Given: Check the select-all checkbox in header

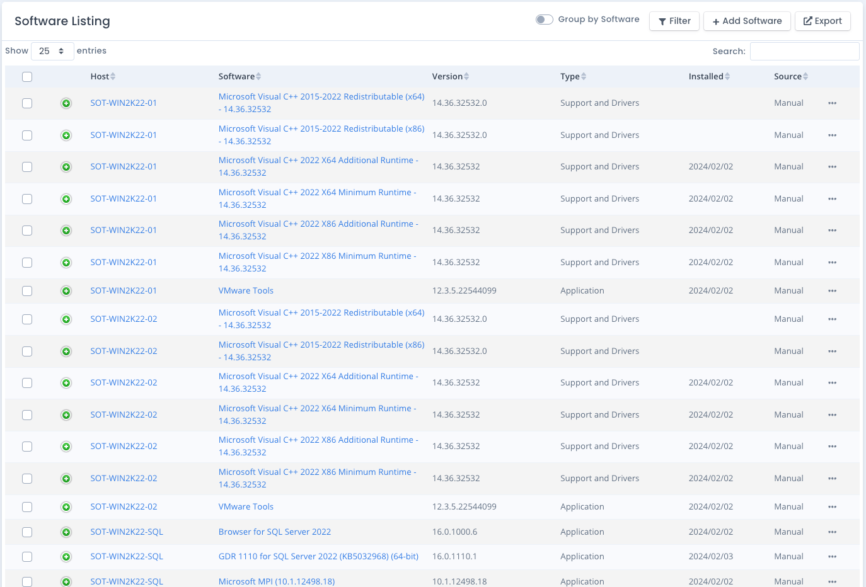Looking at the screenshot, I should point(27,77).
